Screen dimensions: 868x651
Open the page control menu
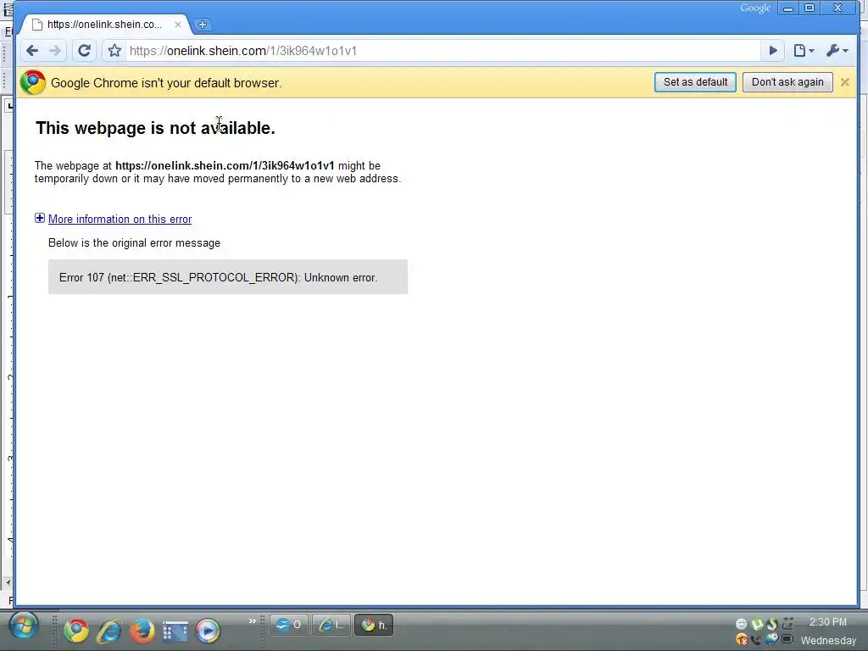(804, 51)
